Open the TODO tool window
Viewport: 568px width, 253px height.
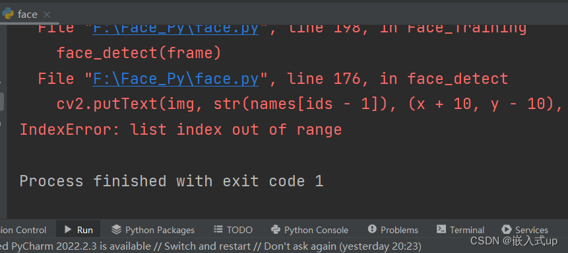pos(233,230)
